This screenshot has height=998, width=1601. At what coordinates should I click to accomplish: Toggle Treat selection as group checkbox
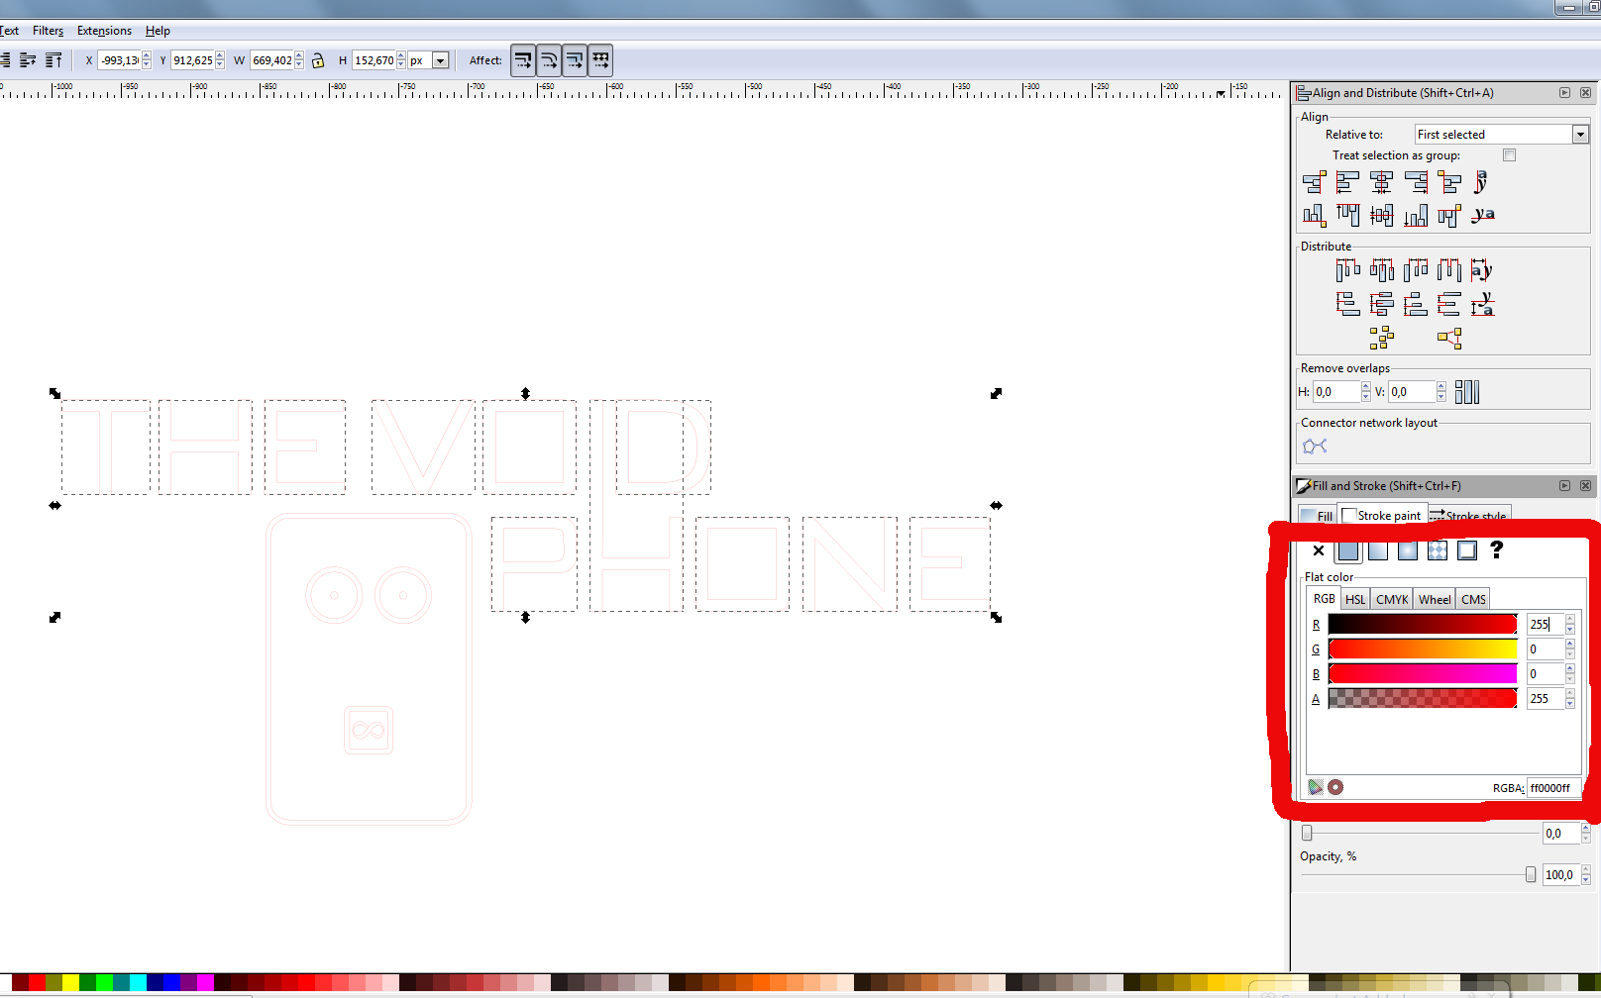pyautogui.click(x=1509, y=155)
